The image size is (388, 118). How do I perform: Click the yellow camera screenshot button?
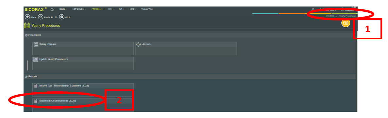coord(346,23)
